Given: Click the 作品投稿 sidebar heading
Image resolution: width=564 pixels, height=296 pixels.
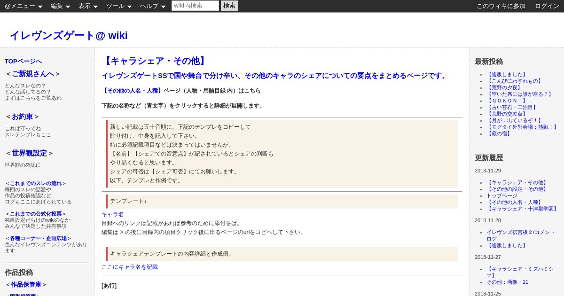Looking at the screenshot, I should (x=19, y=272).
